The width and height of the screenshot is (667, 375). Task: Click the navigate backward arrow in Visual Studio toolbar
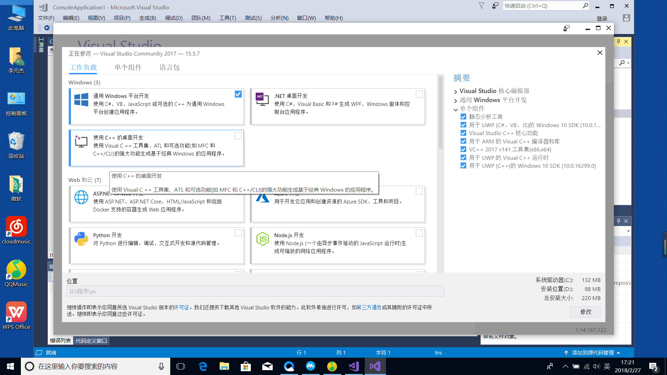click(47, 28)
